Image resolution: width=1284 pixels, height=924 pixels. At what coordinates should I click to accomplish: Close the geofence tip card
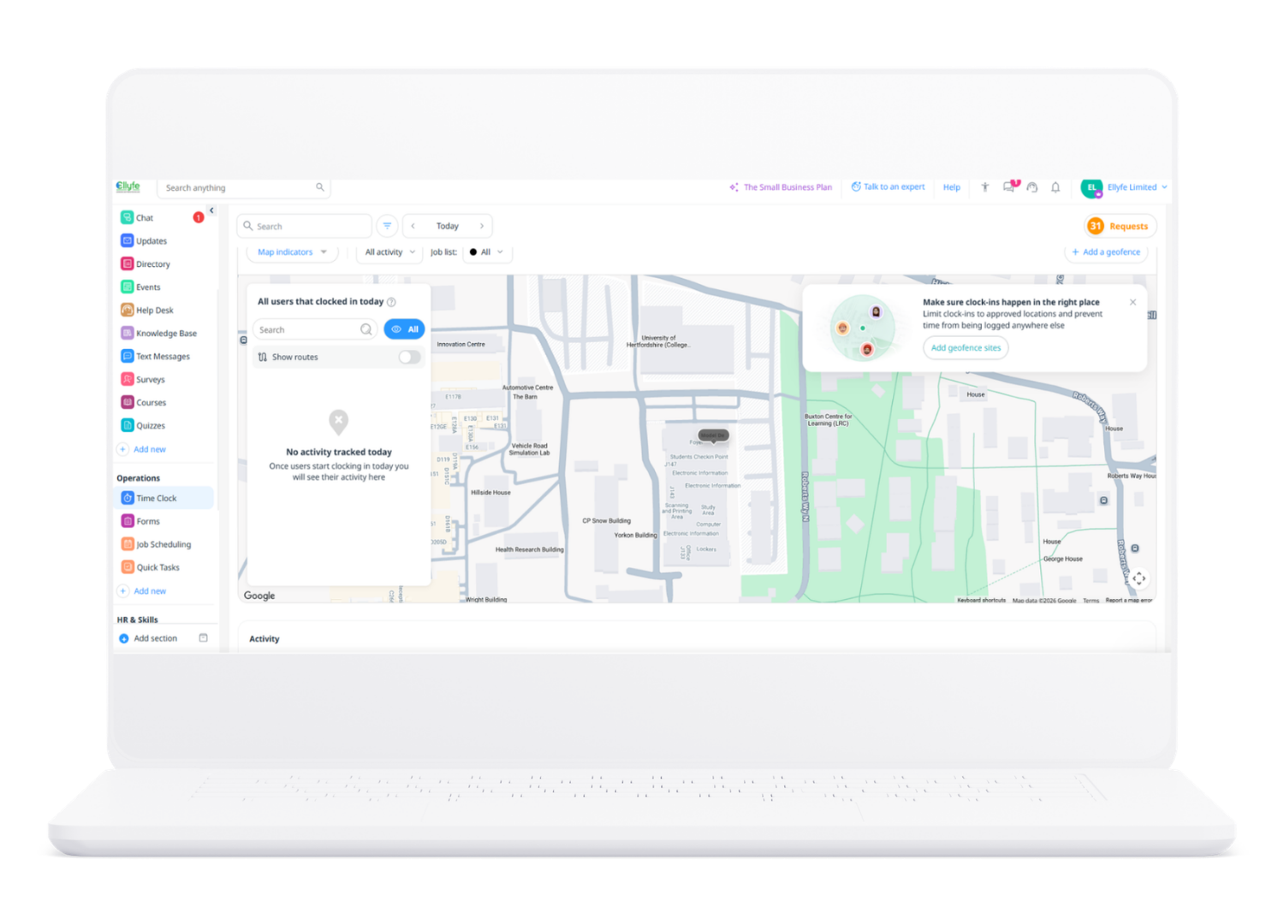[x=1132, y=302]
